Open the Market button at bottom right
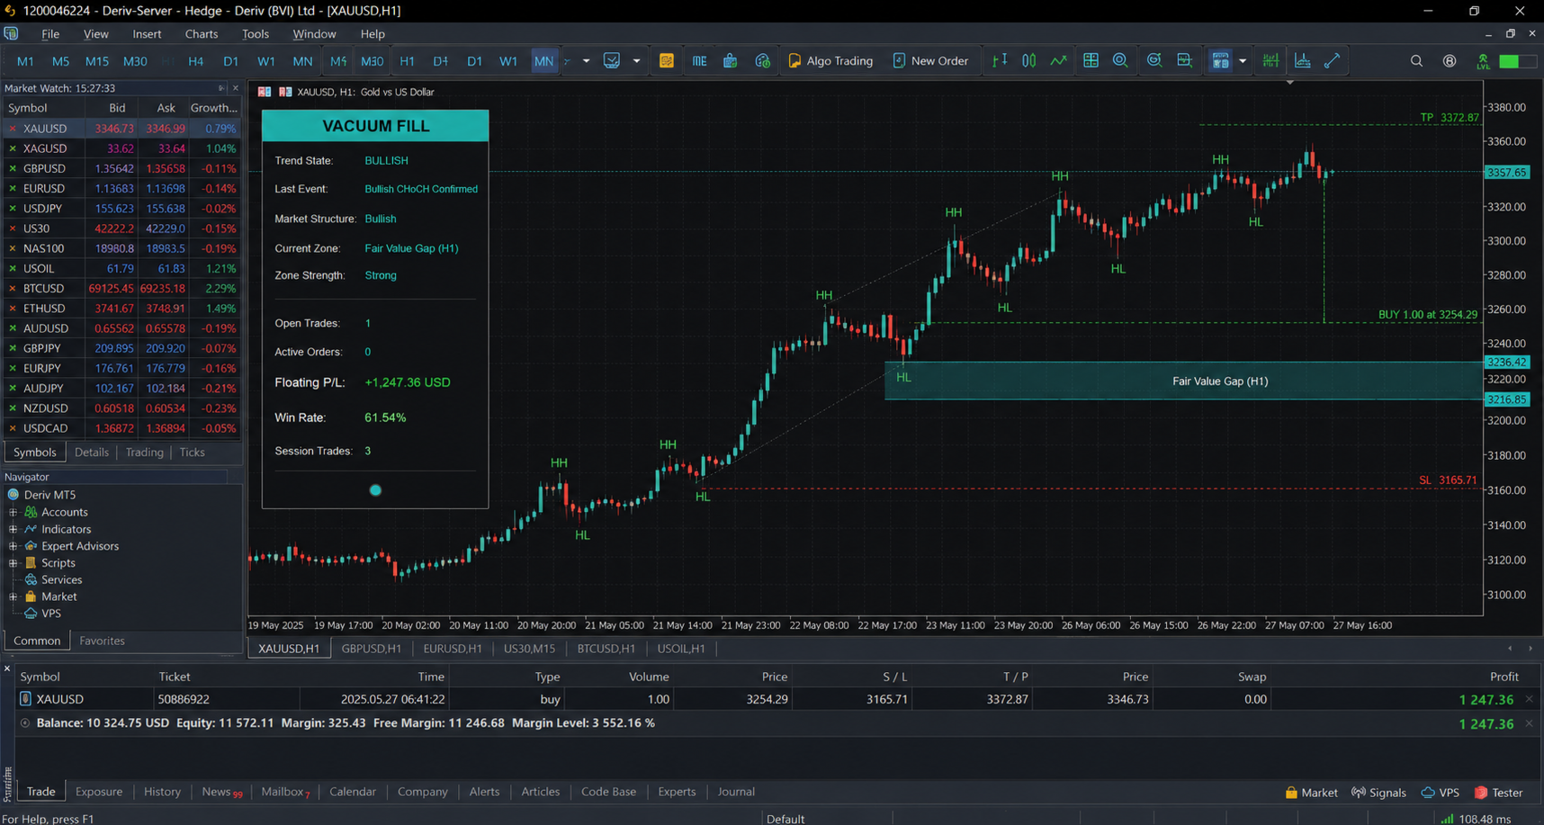The height and width of the screenshot is (825, 1544). (1311, 793)
